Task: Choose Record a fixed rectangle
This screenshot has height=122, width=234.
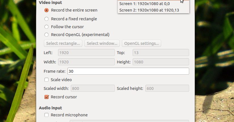Action: (x=47, y=19)
